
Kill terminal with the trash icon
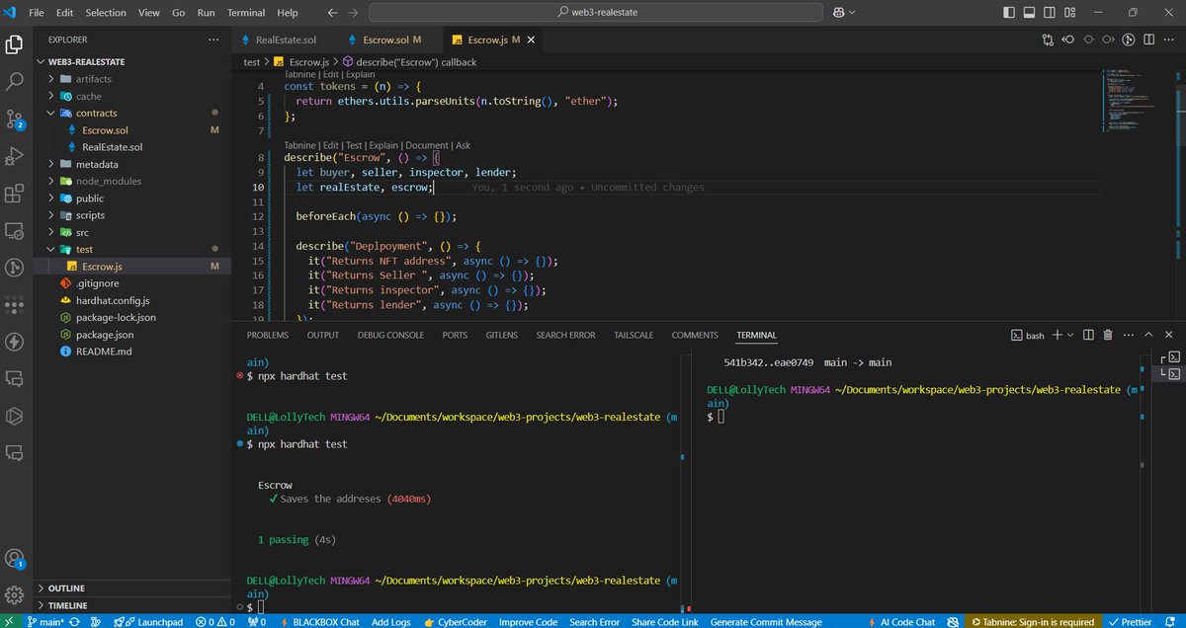click(x=1108, y=336)
